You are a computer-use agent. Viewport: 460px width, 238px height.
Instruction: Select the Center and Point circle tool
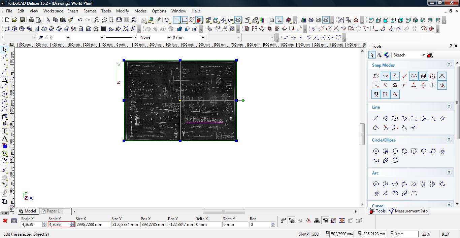pos(376,151)
